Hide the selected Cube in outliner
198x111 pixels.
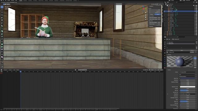(x=195, y=11)
